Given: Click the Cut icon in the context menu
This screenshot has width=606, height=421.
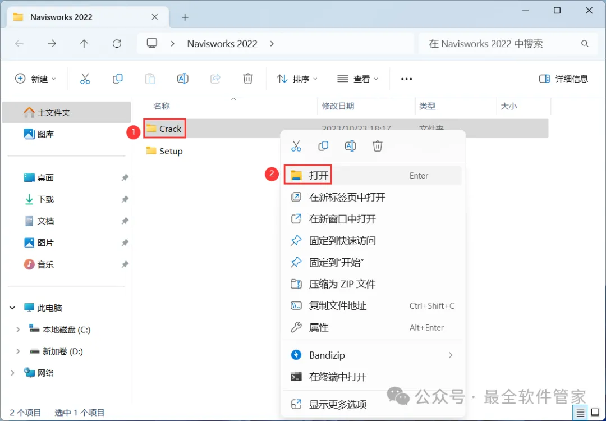Looking at the screenshot, I should (x=296, y=146).
